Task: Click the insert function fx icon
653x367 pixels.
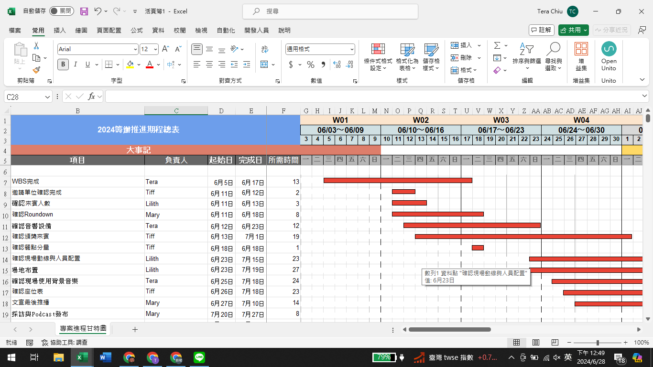Action: (x=91, y=97)
